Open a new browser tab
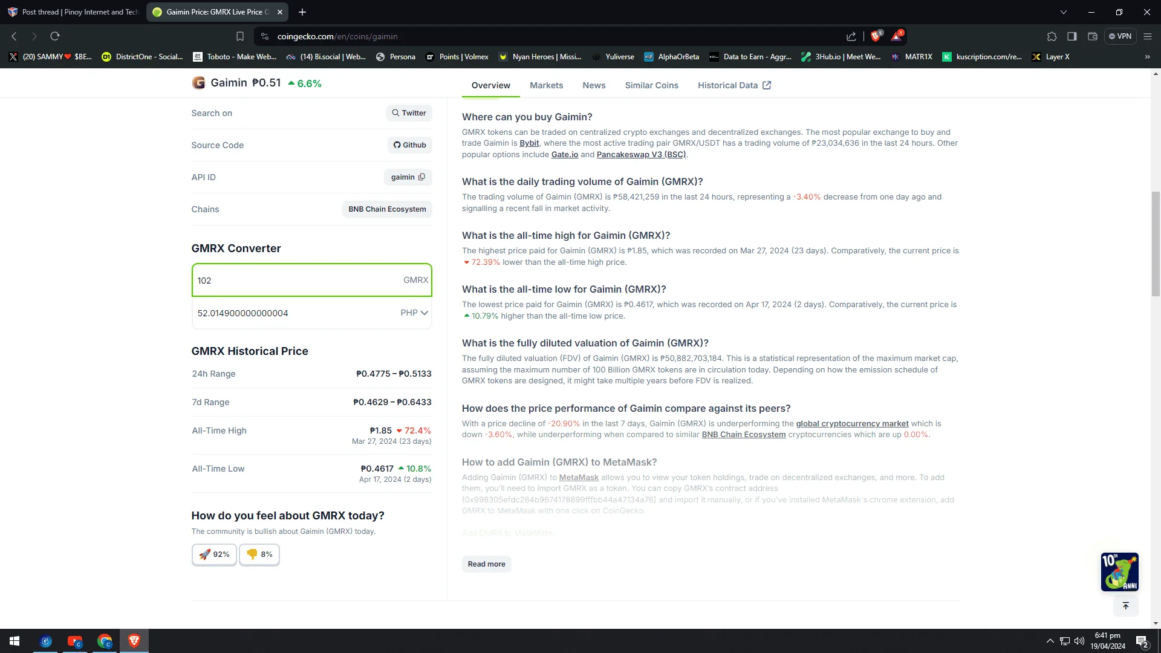The image size is (1161, 653). [302, 12]
